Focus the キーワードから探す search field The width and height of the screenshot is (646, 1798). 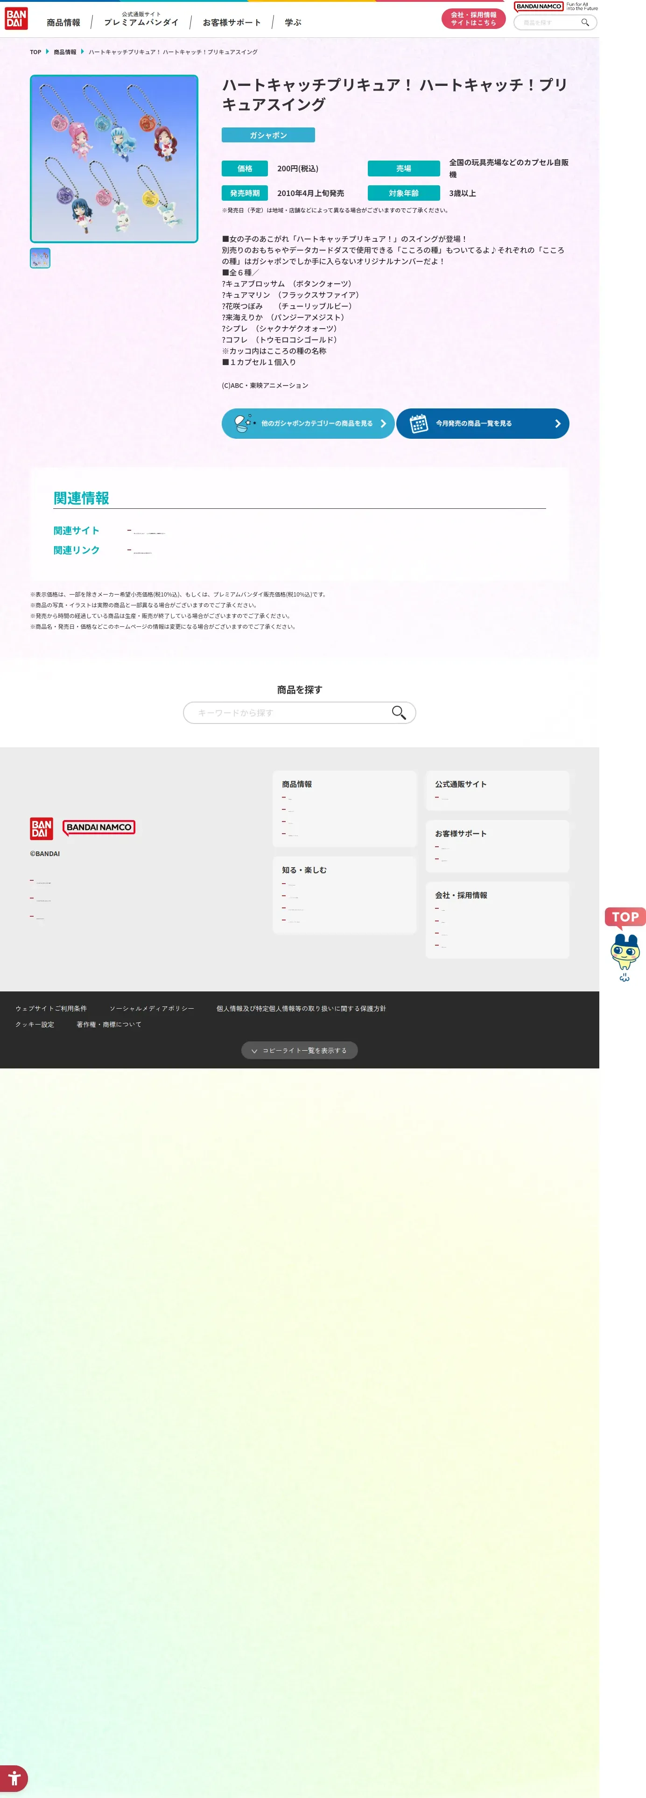pos(300,713)
